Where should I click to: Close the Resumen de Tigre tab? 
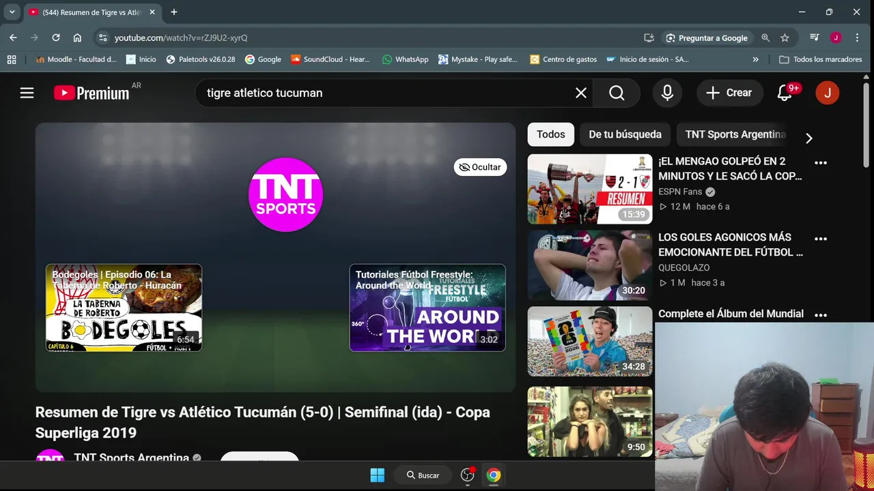point(152,12)
